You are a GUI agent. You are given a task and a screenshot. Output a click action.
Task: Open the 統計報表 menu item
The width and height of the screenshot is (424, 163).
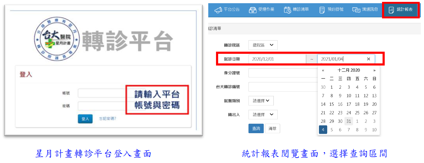tap(401, 10)
